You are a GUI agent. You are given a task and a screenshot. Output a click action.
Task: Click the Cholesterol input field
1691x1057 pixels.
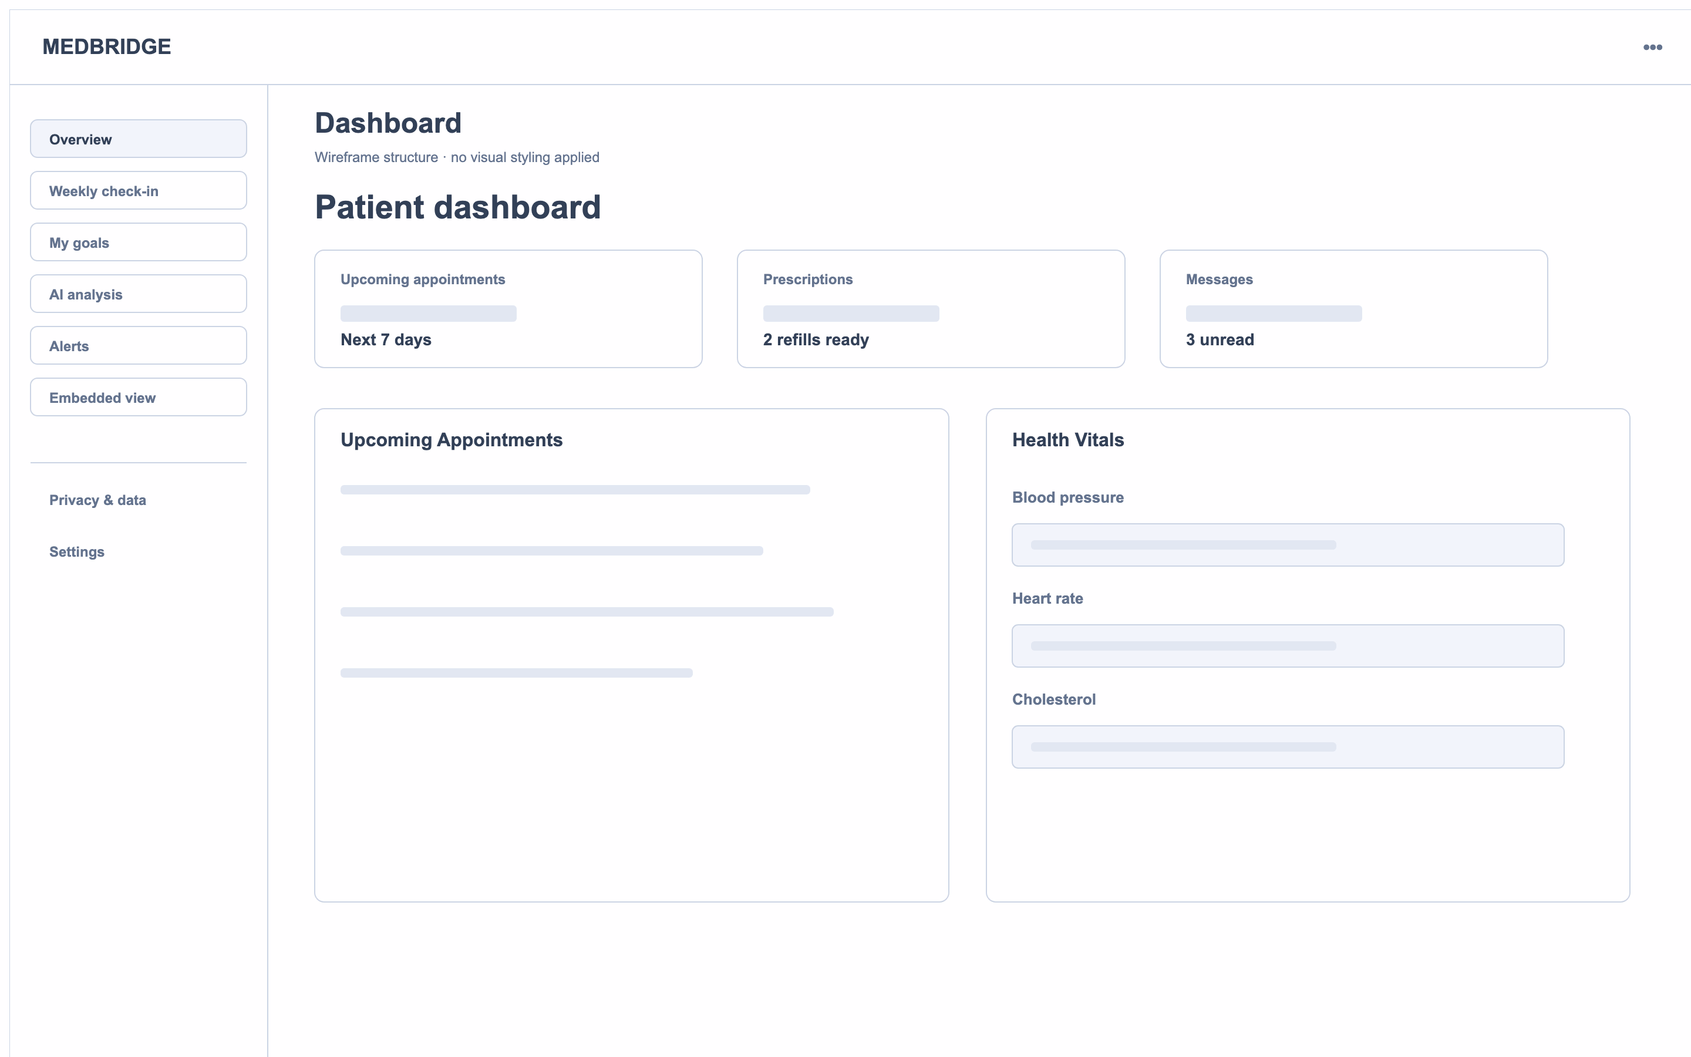coord(1288,746)
